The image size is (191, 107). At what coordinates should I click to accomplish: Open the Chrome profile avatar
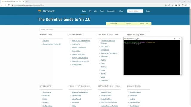click(x=186, y=5)
